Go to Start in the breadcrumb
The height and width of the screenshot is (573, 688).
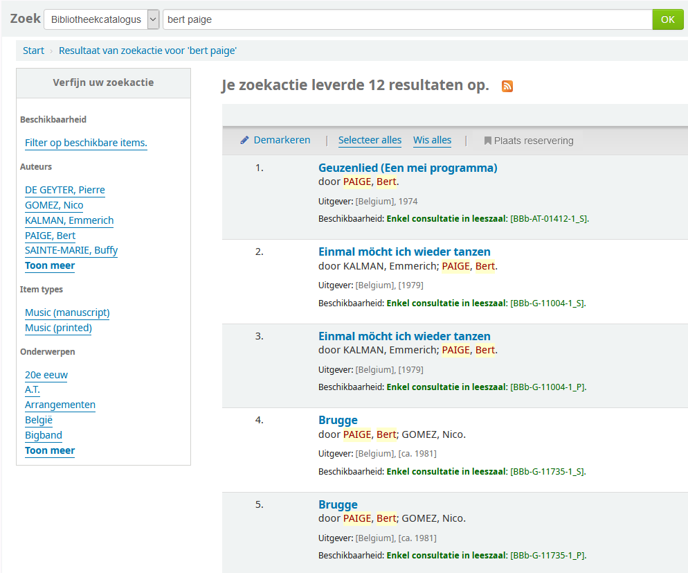33,51
